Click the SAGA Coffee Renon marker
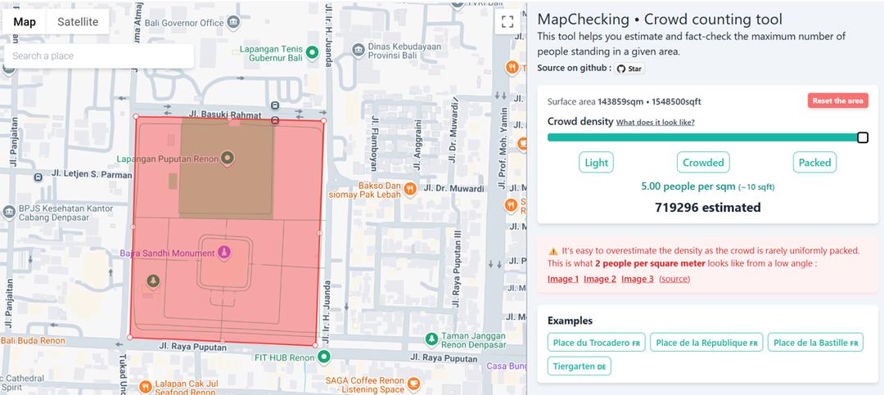The width and height of the screenshot is (884, 395). [413, 384]
